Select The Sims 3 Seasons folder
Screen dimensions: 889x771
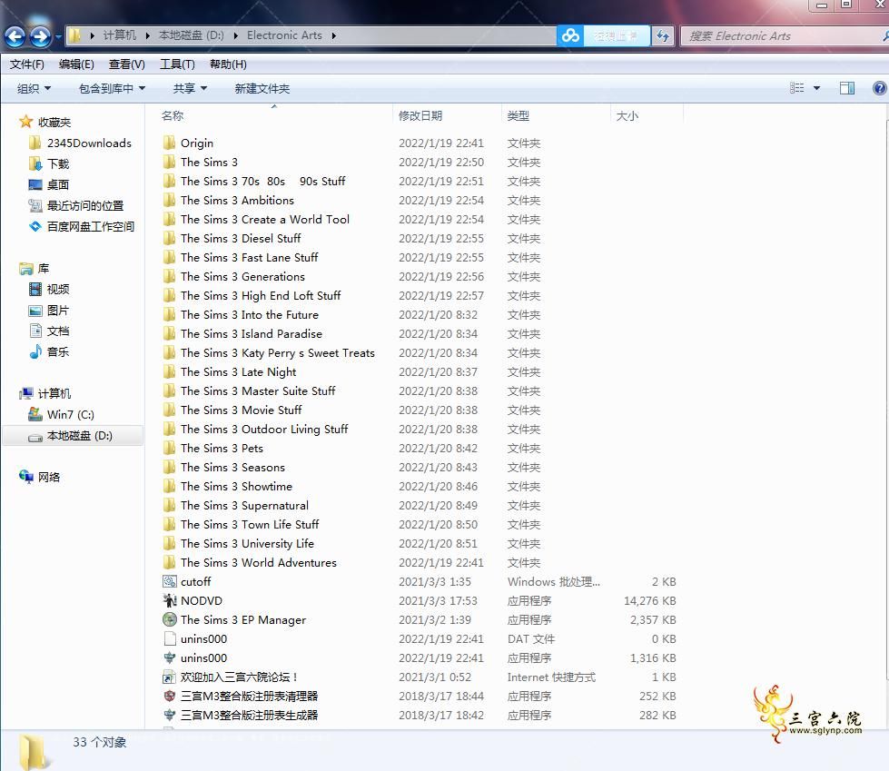[x=232, y=468]
